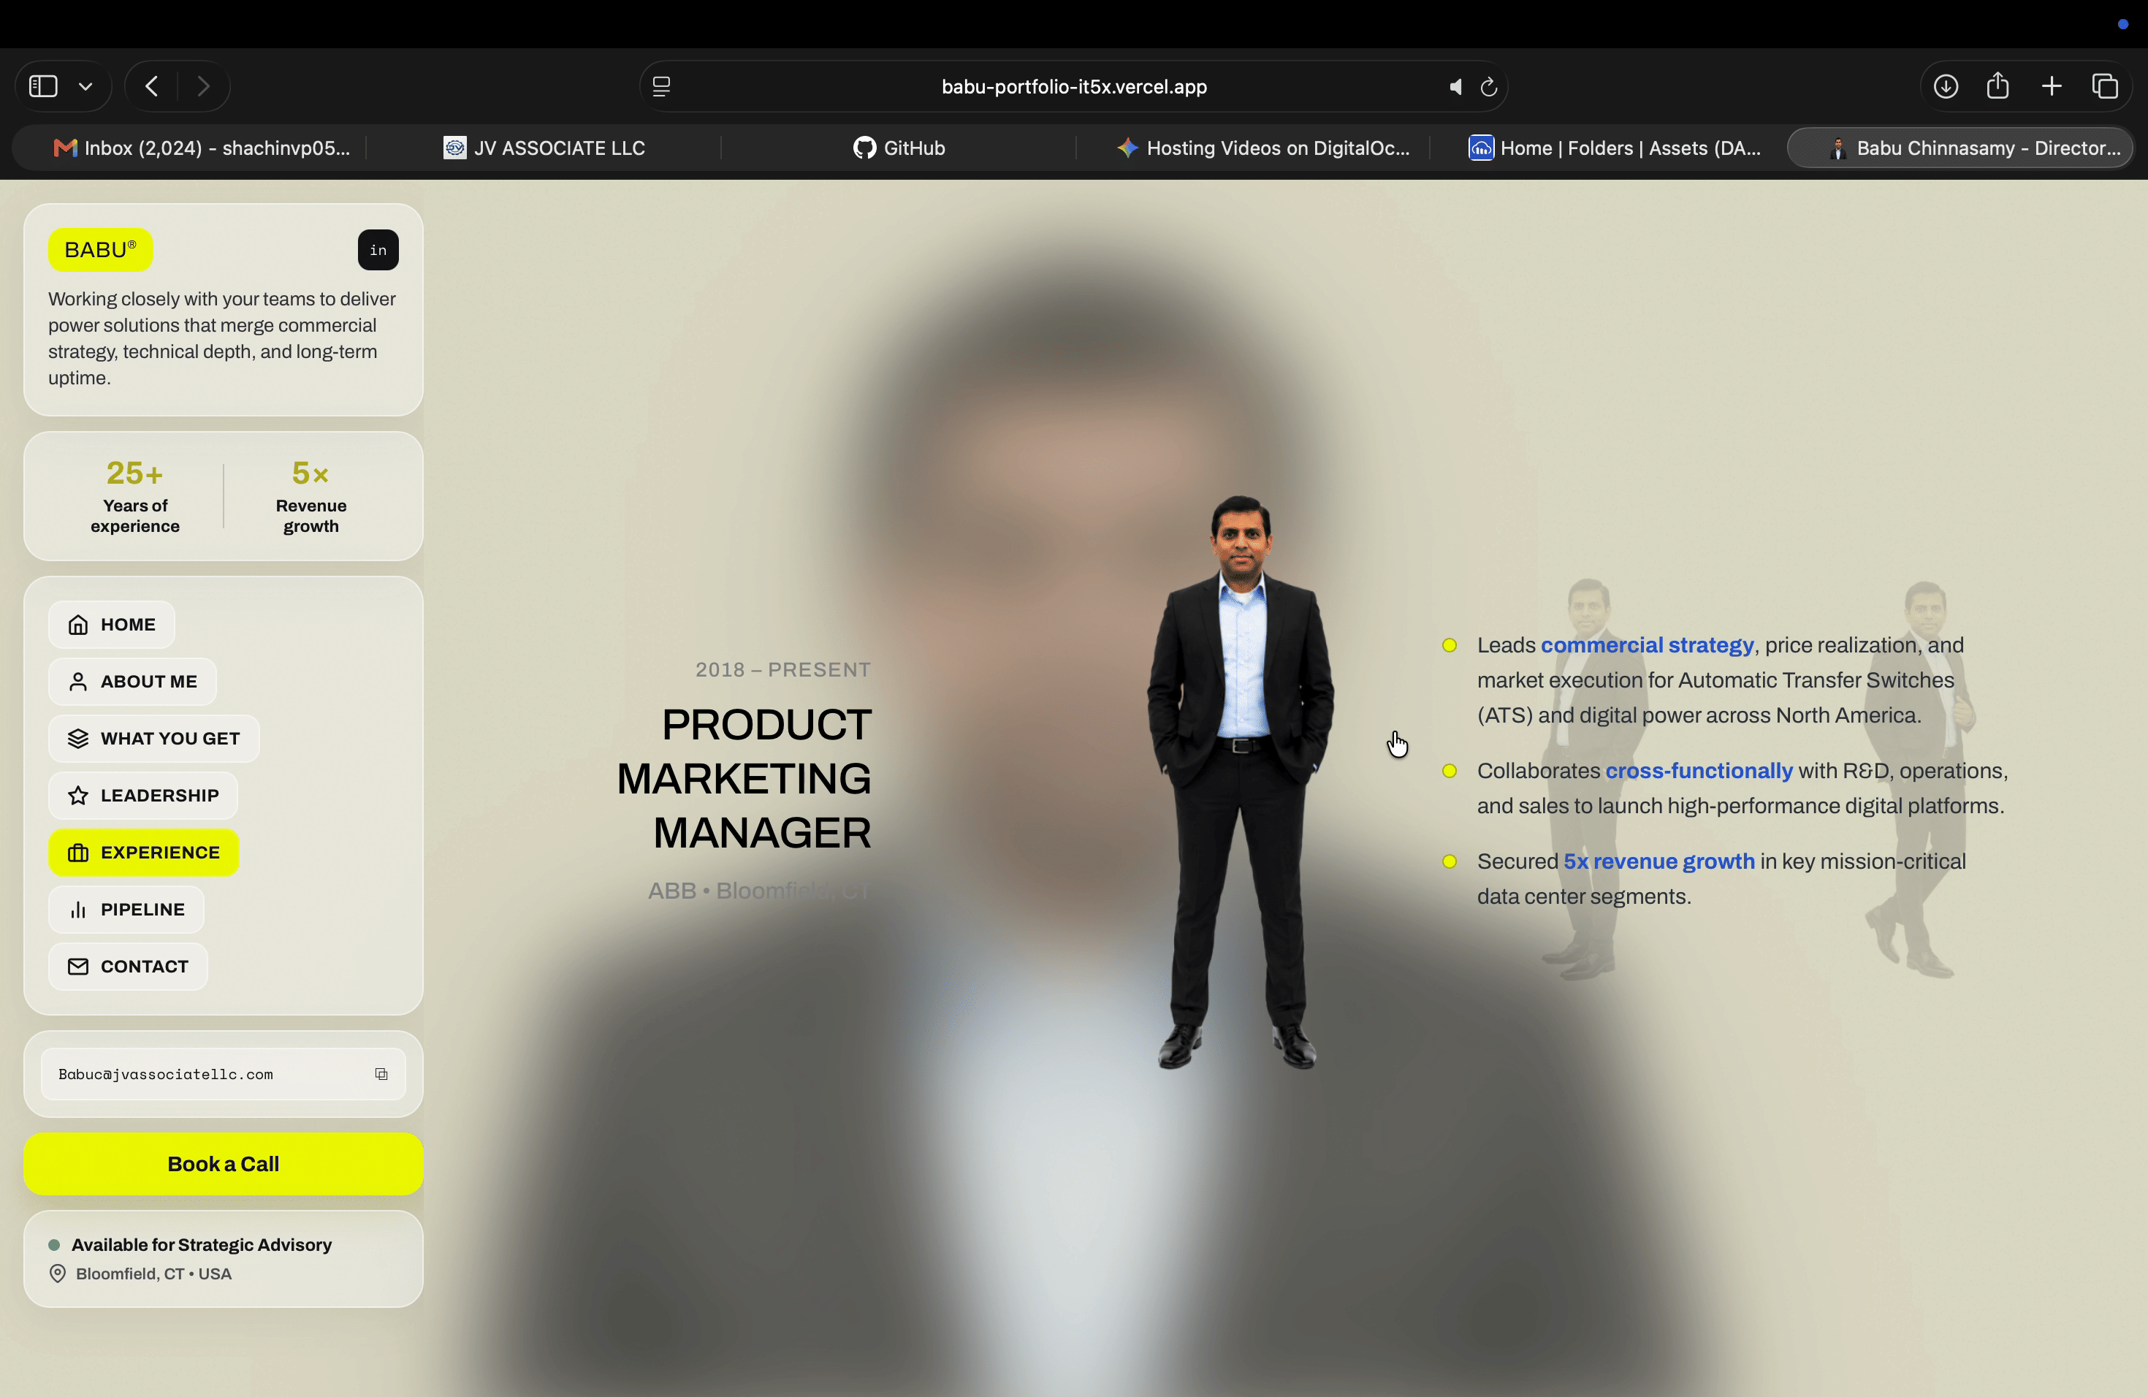This screenshot has width=2148, height=1397.
Task: Open Safari downloads icon
Action: [1946, 87]
